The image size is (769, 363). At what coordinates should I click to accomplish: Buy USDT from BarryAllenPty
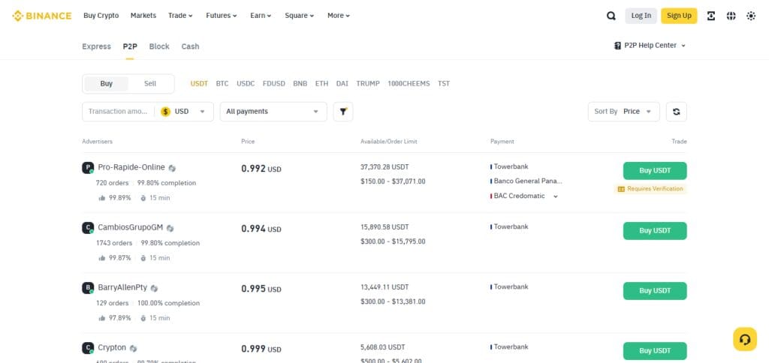(655, 291)
